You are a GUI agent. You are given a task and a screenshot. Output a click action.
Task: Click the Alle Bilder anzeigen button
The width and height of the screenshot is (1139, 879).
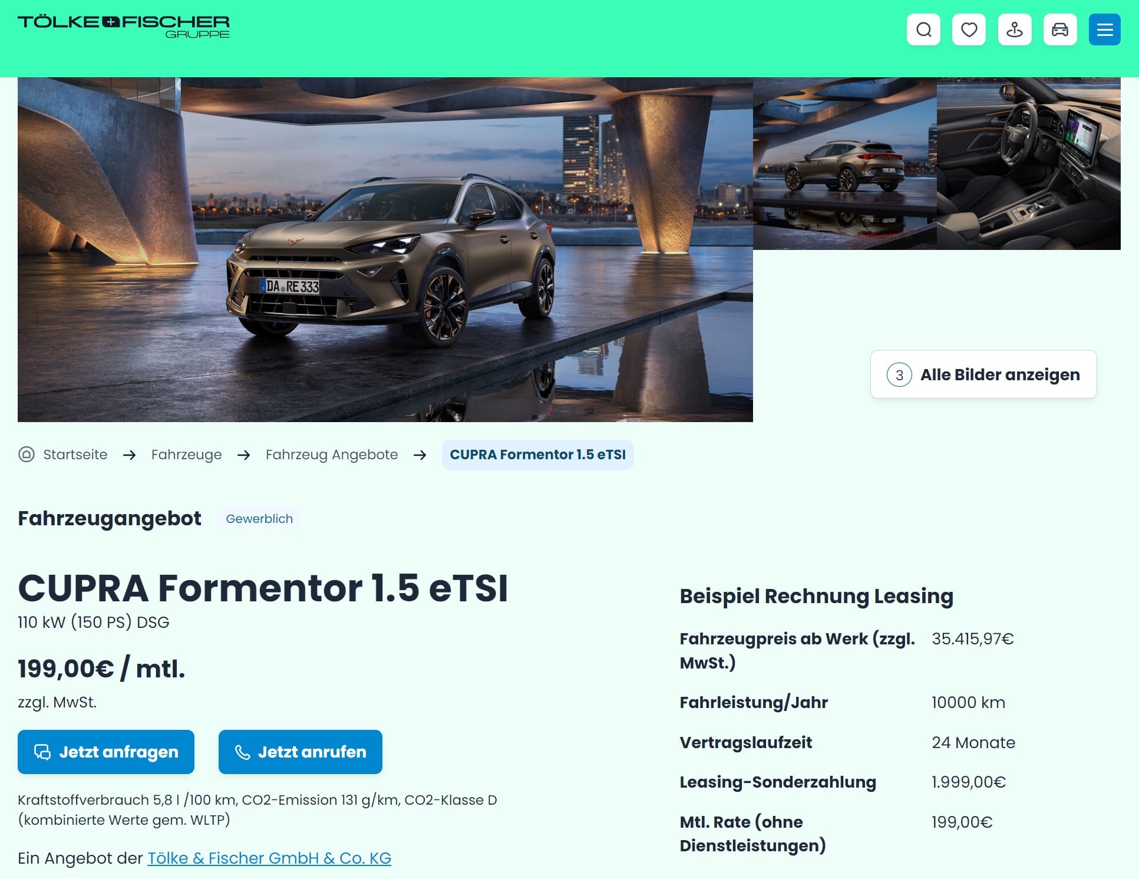(x=983, y=374)
